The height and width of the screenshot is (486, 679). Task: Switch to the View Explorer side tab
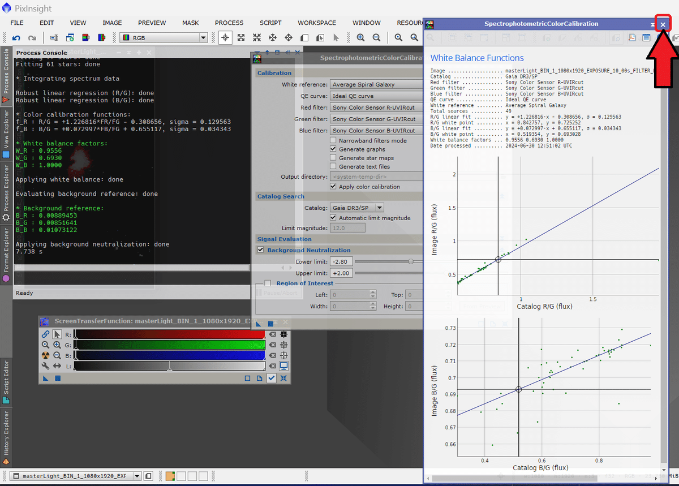coord(6,133)
